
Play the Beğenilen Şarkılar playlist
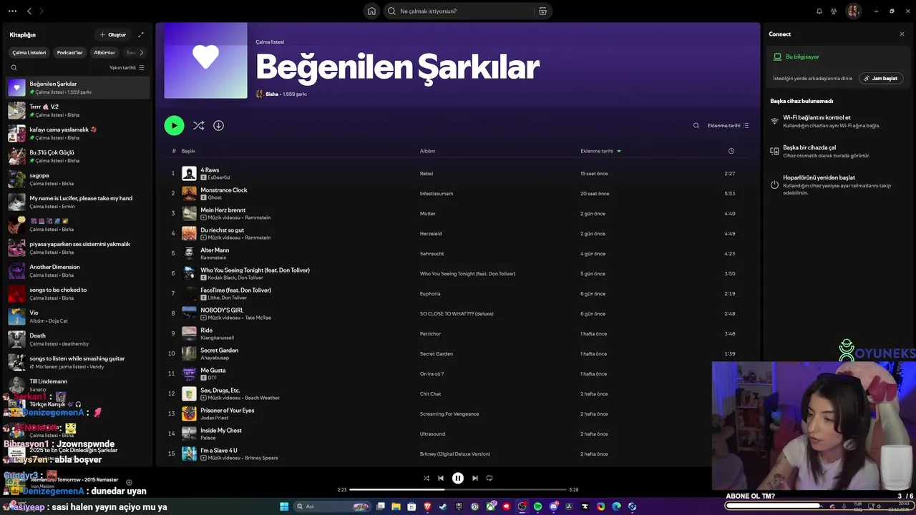tap(174, 125)
